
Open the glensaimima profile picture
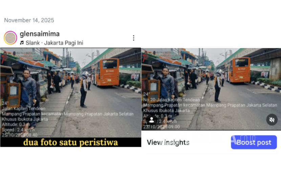[x=10, y=38]
